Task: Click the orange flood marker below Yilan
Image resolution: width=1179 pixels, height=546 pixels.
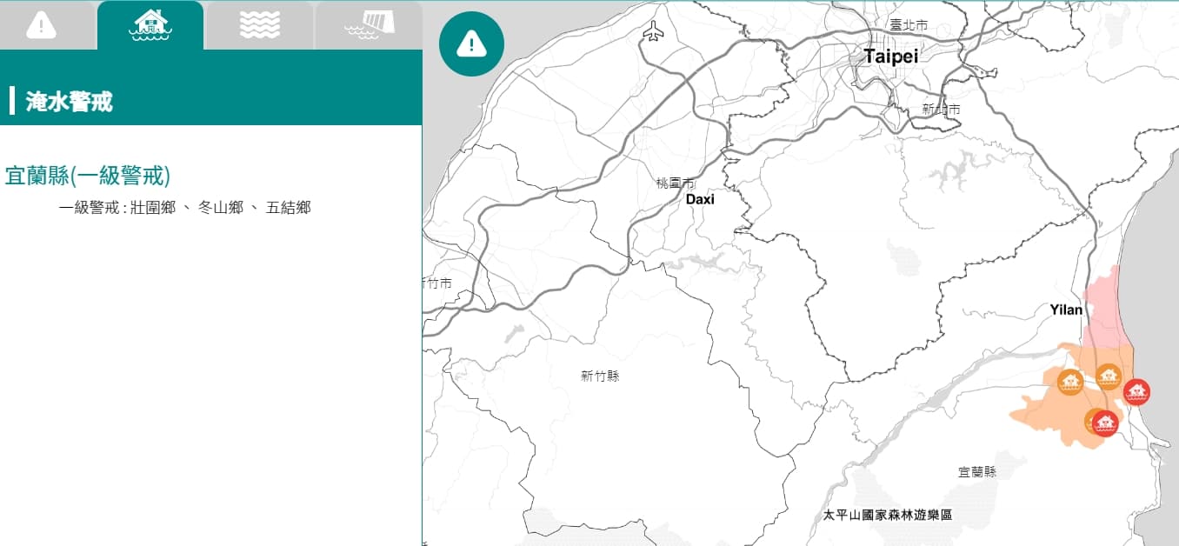Action: [1109, 376]
